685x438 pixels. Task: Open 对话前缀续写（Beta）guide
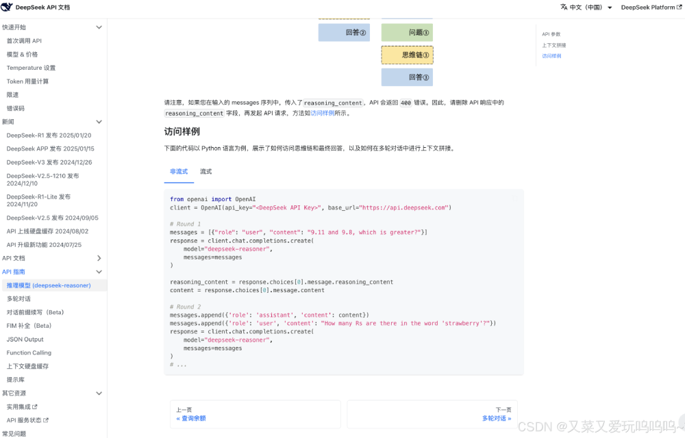[36, 312]
